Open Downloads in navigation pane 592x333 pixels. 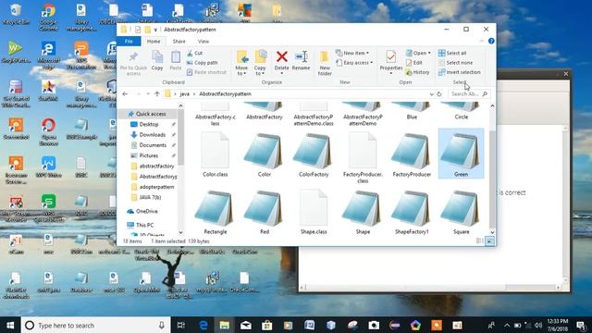(x=153, y=135)
